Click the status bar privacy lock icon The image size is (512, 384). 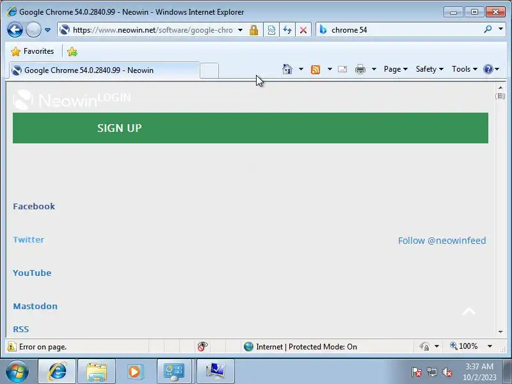tap(424, 346)
